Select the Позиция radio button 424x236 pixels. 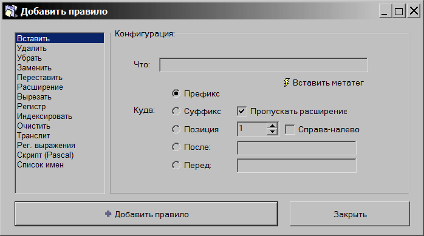(x=176, y=129)
